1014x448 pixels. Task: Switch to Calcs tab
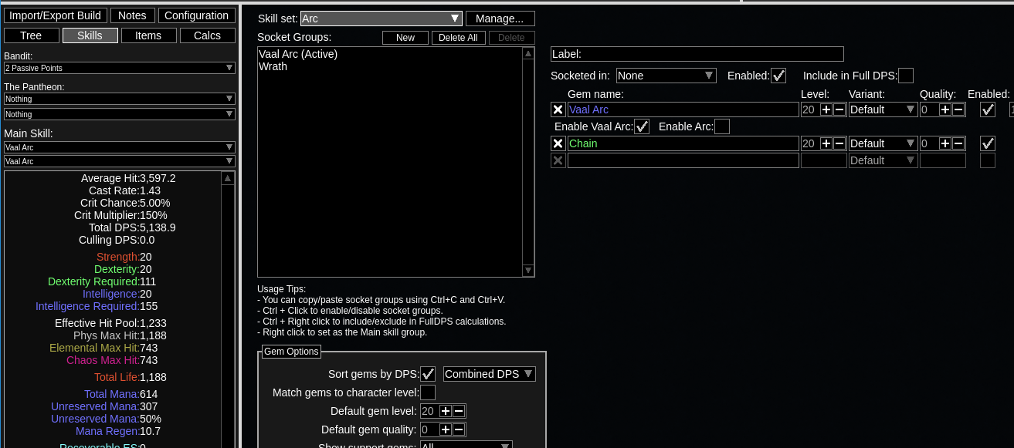tap(207, 35)
